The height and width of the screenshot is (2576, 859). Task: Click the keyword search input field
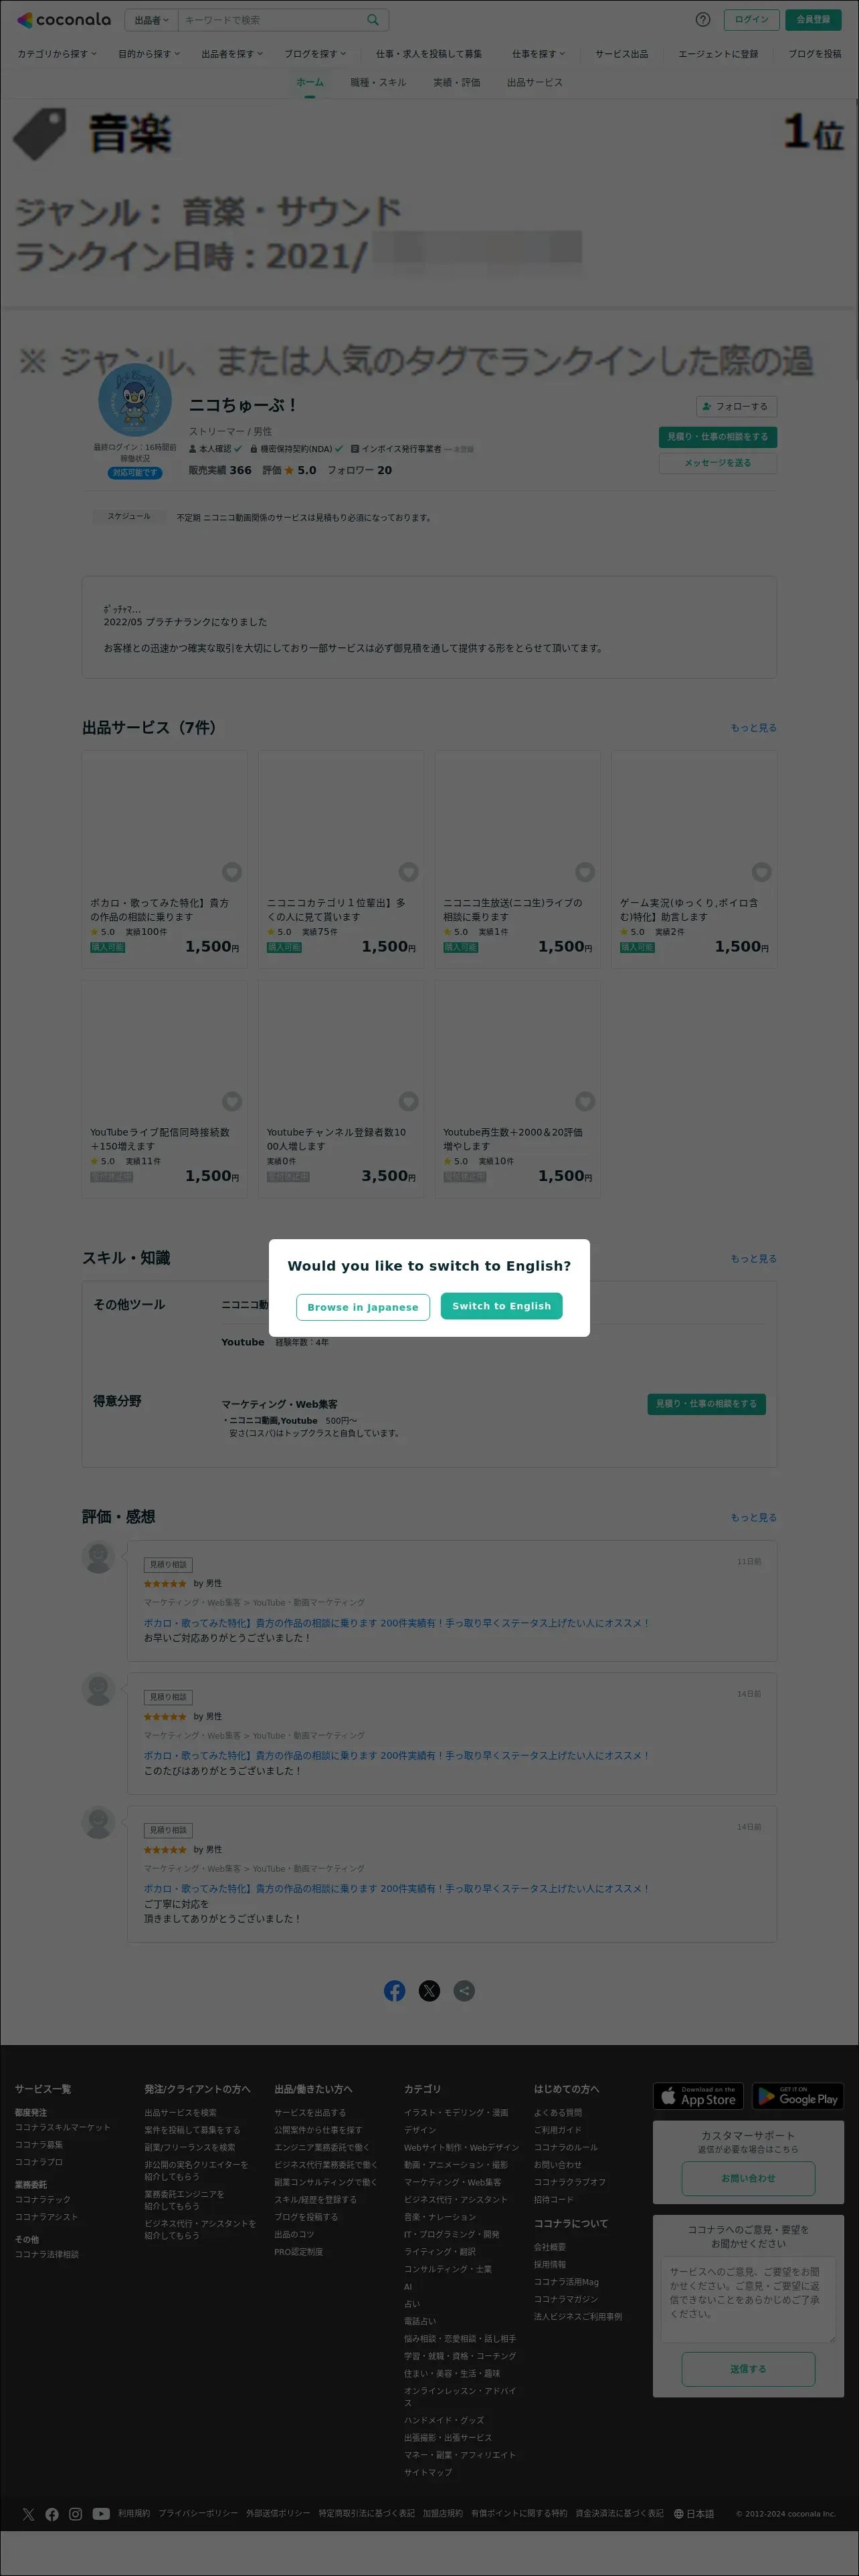pos(271,19)
